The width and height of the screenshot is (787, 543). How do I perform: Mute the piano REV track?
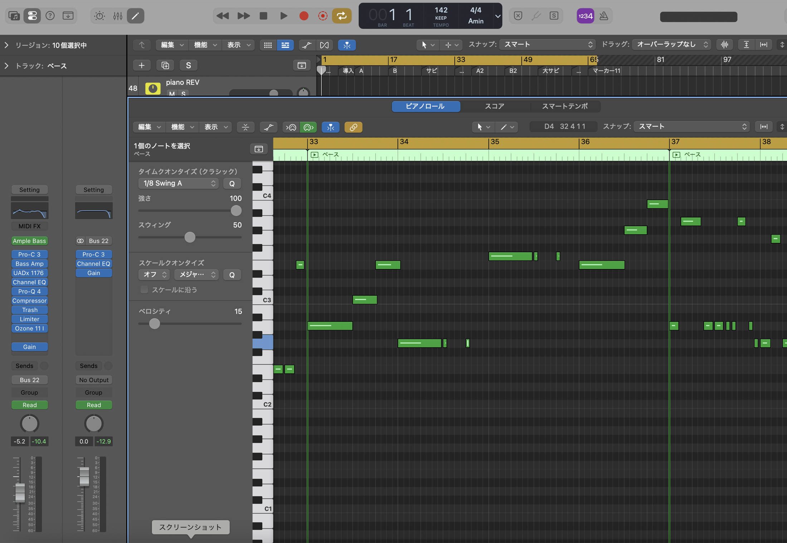[172, 94]
